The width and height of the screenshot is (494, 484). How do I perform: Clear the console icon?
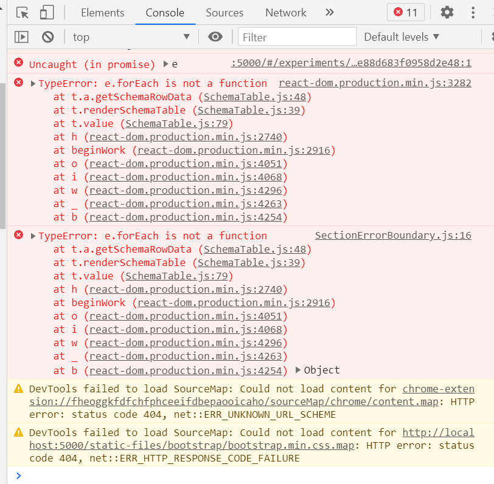coord(48,37)
